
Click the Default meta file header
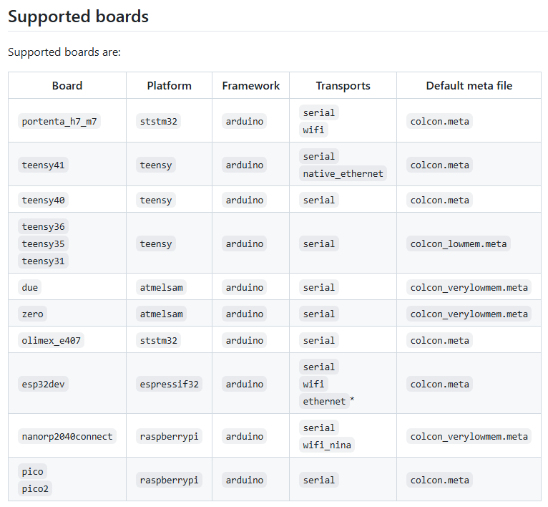pos(469,85)
